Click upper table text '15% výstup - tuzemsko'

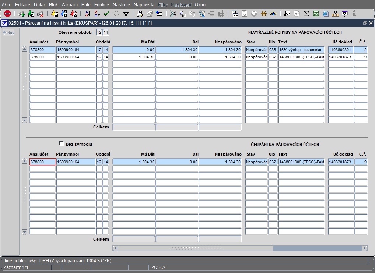click(301, 50)
